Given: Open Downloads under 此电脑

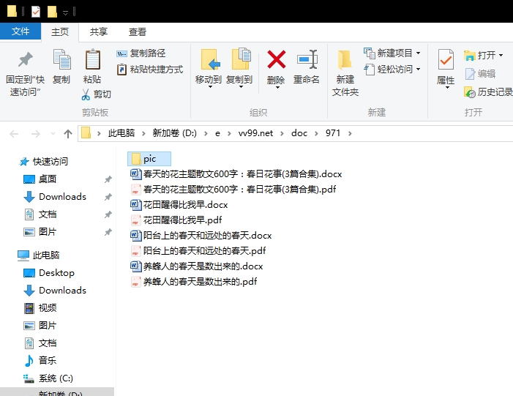Looking at the screenshot, I should (x=55, y=291).
